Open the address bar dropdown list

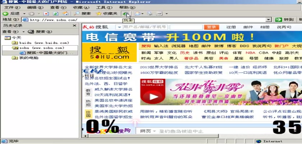[269, 20]
